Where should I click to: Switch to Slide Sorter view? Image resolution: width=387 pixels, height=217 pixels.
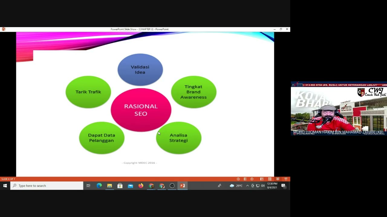click(x=270, y=179)
